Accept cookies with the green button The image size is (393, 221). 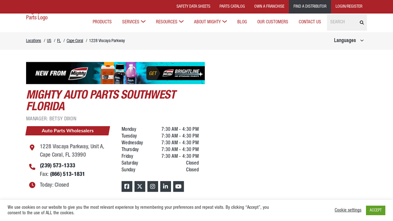[375, 210]
